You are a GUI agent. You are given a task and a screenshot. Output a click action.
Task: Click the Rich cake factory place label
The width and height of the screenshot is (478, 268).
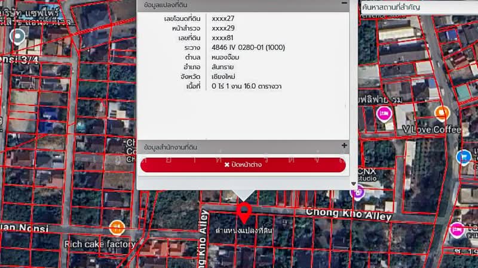tap(100, 244)
